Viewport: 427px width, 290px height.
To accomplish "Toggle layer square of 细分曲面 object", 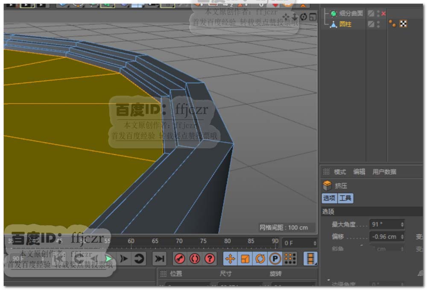I will click(x=371, y=14).
